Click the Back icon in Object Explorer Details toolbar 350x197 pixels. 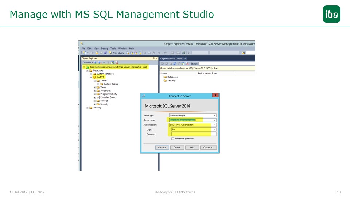tap(162, 63)
